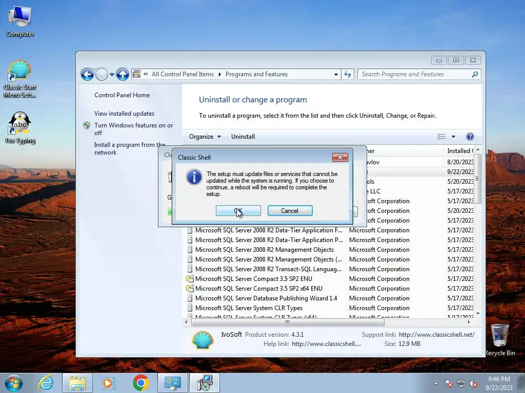Click Uninstall in the toolbar
Screen dimensions: 525x393
(243, 136)
